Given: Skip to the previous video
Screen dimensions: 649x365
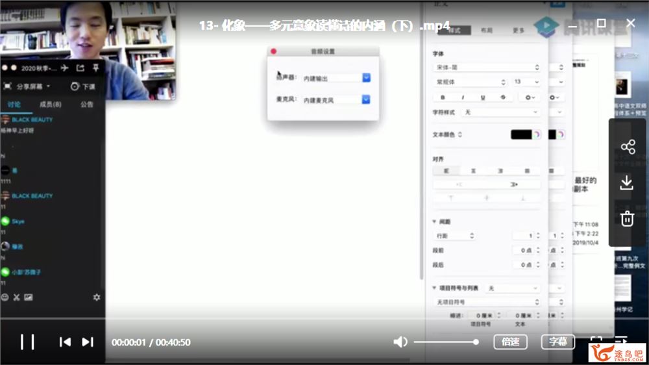Looking at the screenshot, I should (x=65, y=342).
